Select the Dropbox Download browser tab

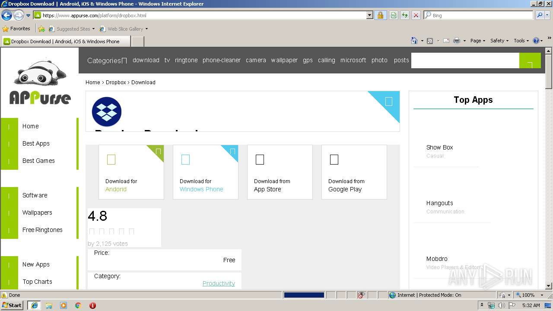[x=66, y=41]
